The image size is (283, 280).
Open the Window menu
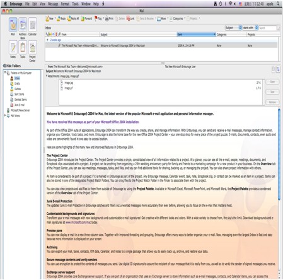[86, 4]
